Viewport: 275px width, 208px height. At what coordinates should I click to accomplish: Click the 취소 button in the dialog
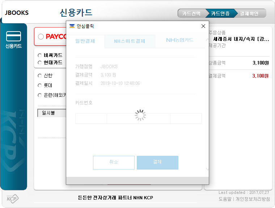(x=114, y=163)
